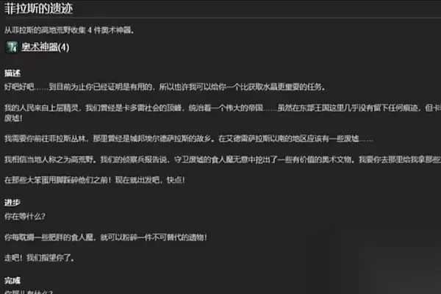
Task: Click the paragraph starting 好吧好吧
Action: click(165, 87)
